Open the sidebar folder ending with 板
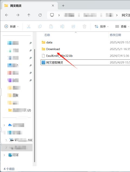The image size is (130, 172). point(13,95)
